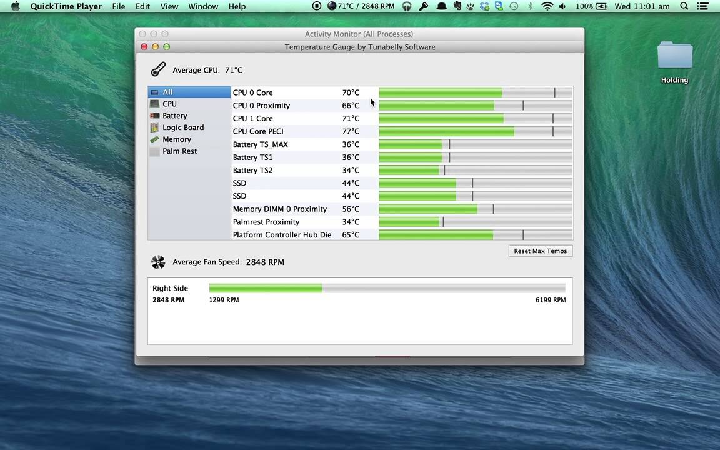
Task: Select the CPU 1 Core row
Action: tap(402, 118)
